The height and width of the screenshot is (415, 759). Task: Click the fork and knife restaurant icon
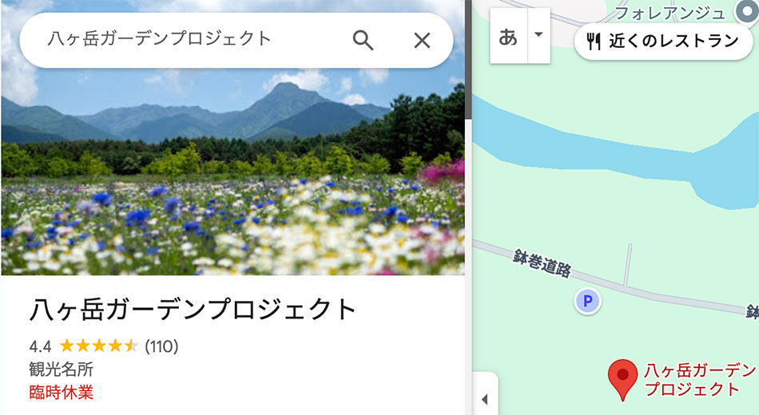593,41
